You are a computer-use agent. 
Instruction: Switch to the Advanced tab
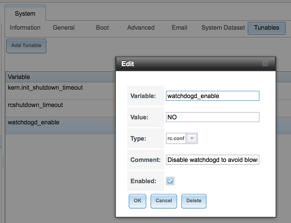tap(141, 28)
